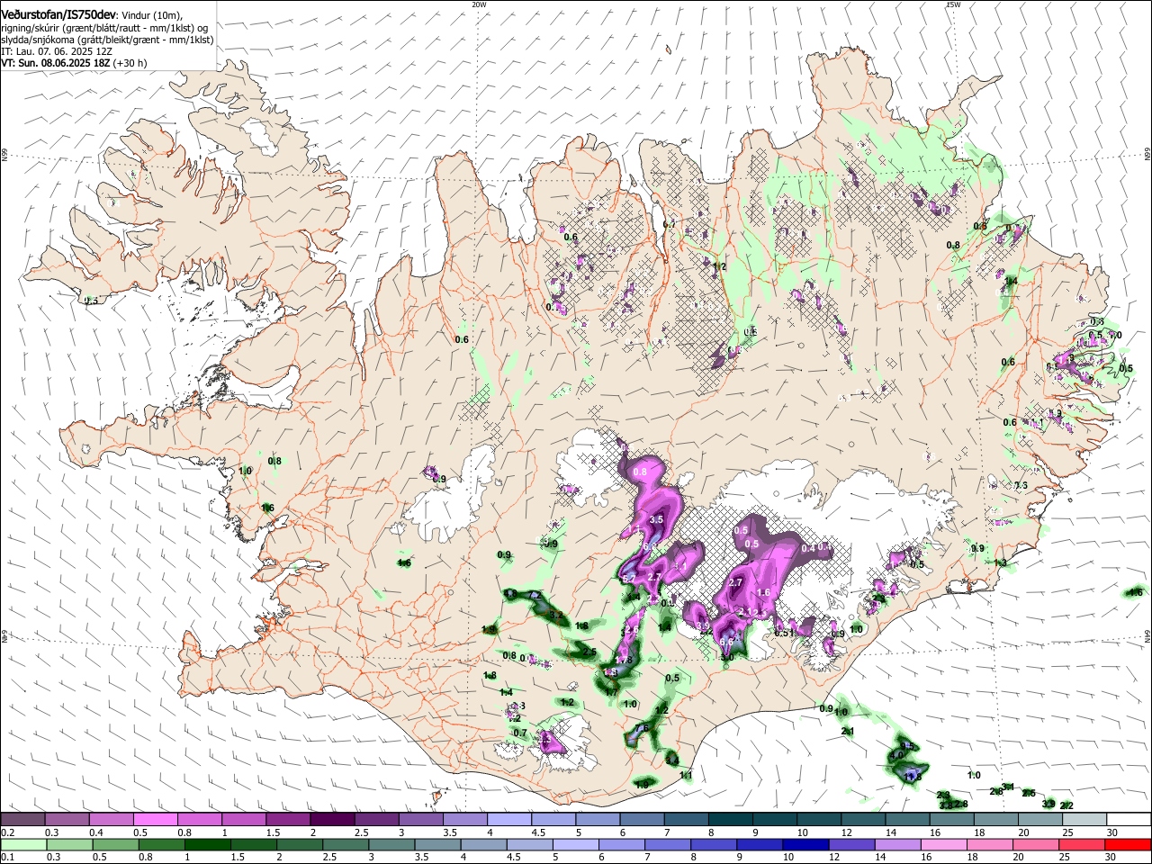1152x864 pixels.
Task: Click the 3.4 precipitation value on the map
Action: click(x=671, y=760)
